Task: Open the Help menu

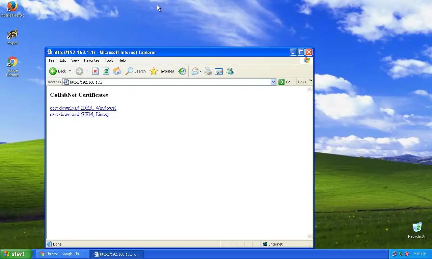Action: point(122,60)
